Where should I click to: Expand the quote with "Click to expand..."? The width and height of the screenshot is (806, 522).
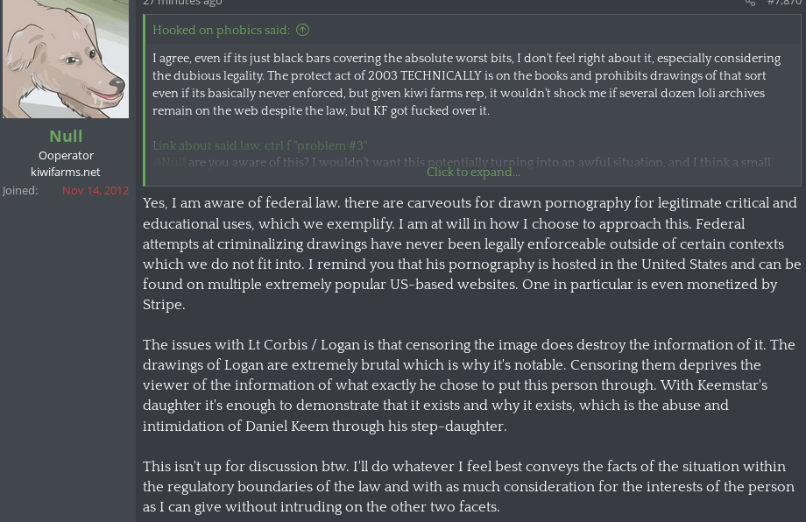[473, 172]
